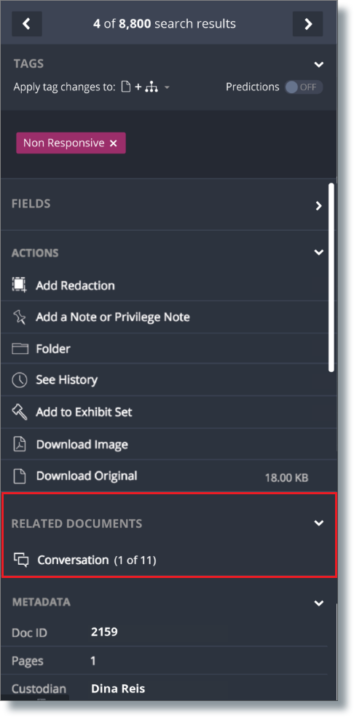354x717 pixels.
Task: Open the apply tag changes dropdown arrow
Action: (x=167, y=88)
